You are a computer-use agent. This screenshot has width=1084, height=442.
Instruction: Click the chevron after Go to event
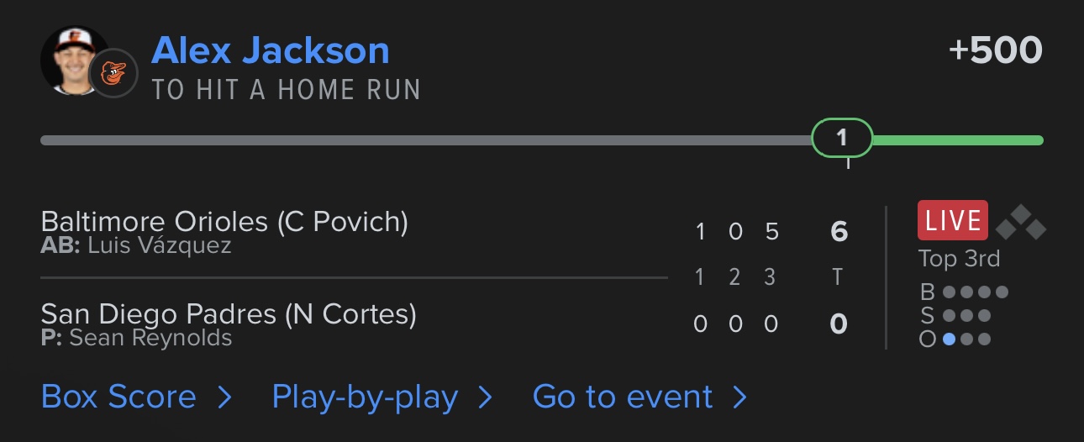point(739,397)
